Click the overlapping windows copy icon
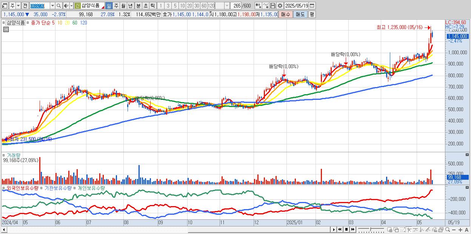The image size is (471, 234). pos(396,229)
